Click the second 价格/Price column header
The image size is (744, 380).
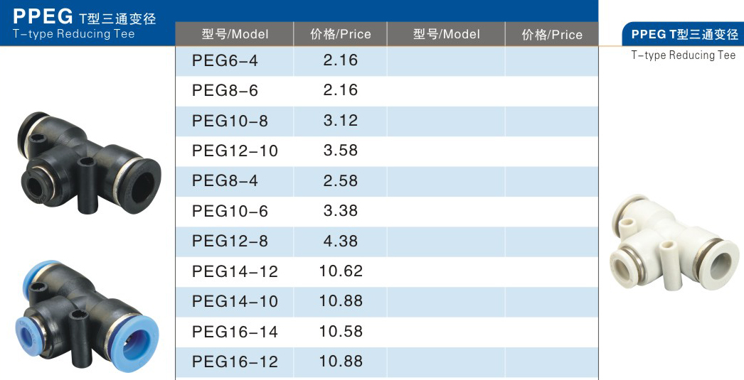[552, 34]
